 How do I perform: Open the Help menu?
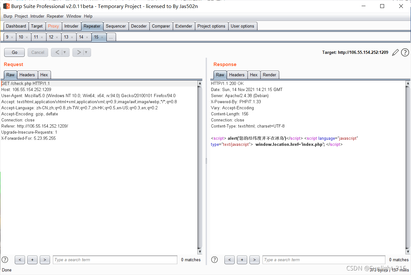coord(88,16)
